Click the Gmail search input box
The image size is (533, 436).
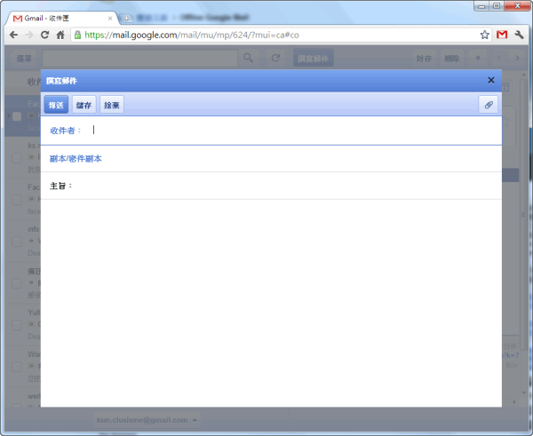point(139,58)
